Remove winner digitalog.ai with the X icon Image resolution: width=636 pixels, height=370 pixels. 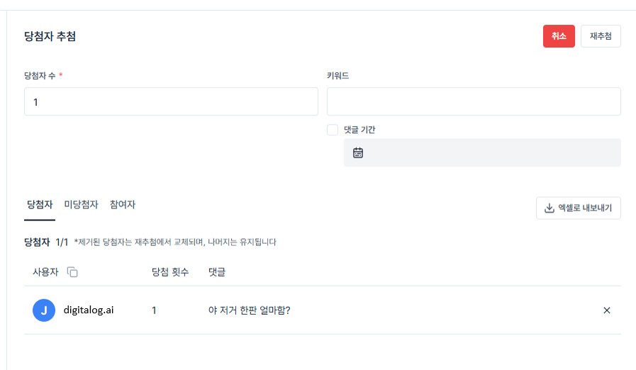606,310
